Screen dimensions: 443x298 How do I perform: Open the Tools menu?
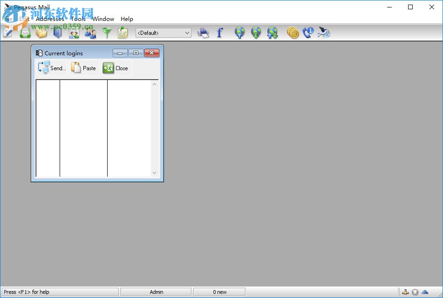point(78,19)
